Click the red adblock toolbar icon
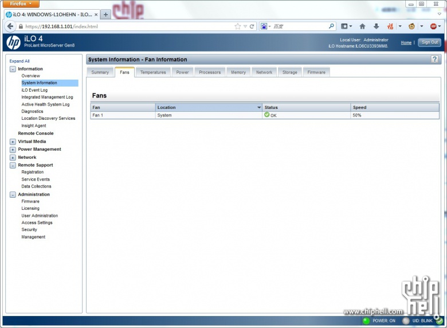 click(434, 26)
